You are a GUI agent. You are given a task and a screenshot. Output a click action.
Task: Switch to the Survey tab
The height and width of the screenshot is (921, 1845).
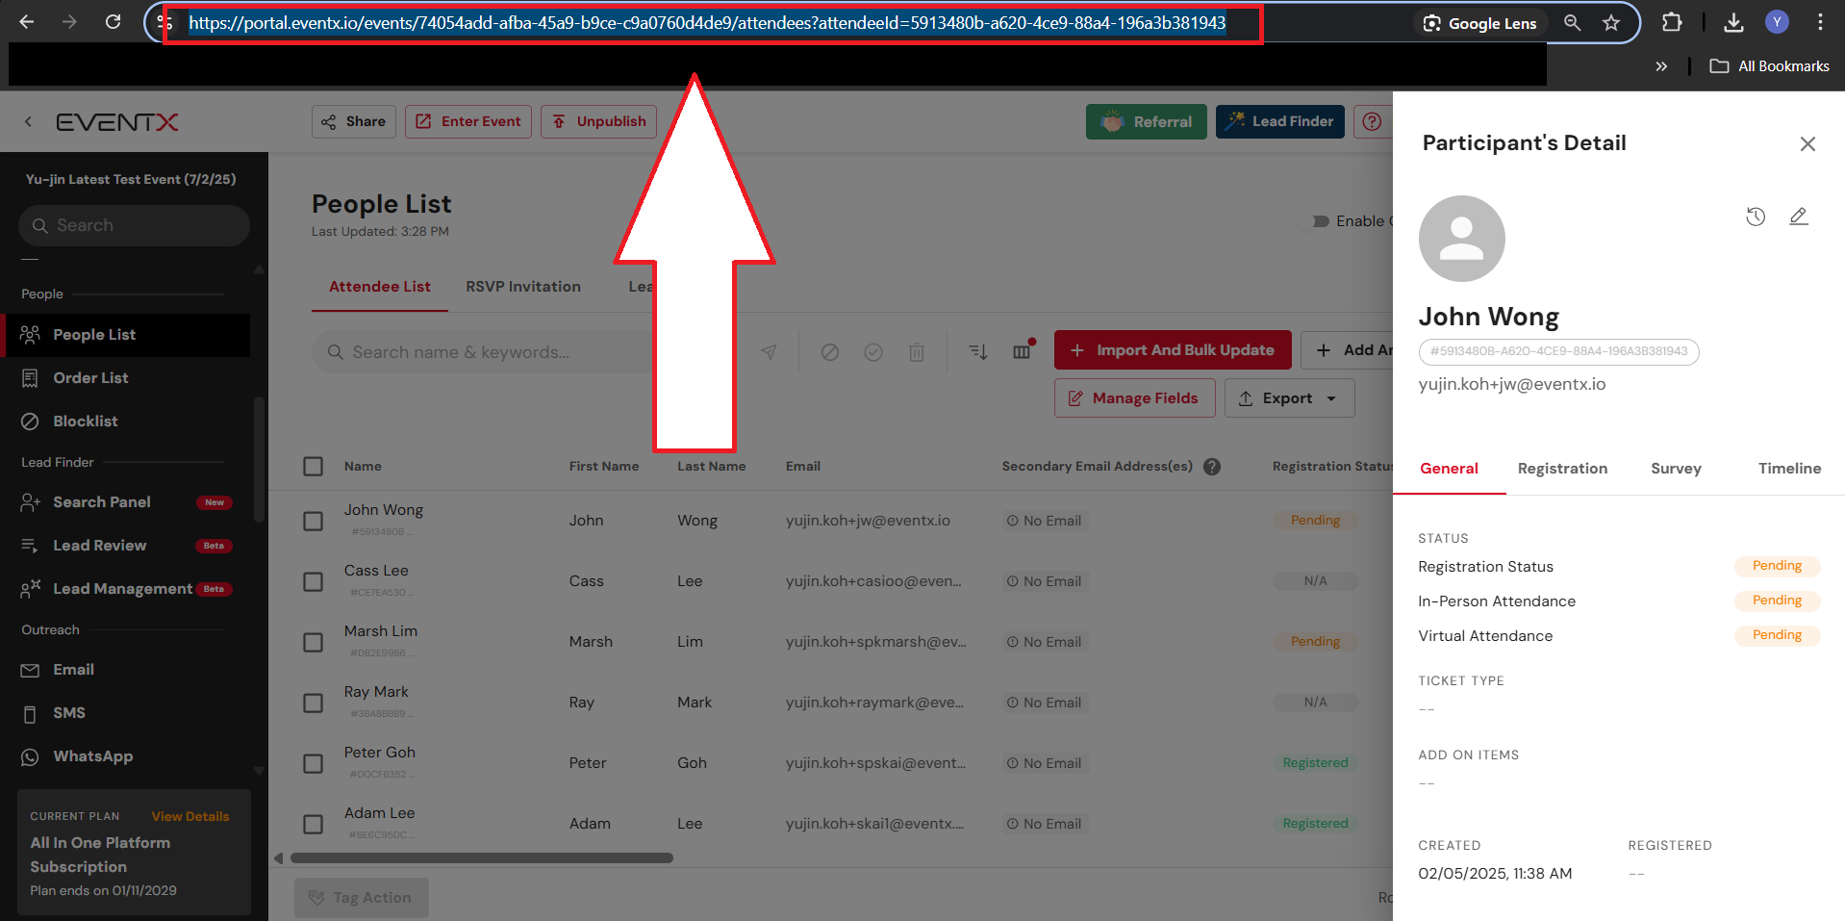1676,469
